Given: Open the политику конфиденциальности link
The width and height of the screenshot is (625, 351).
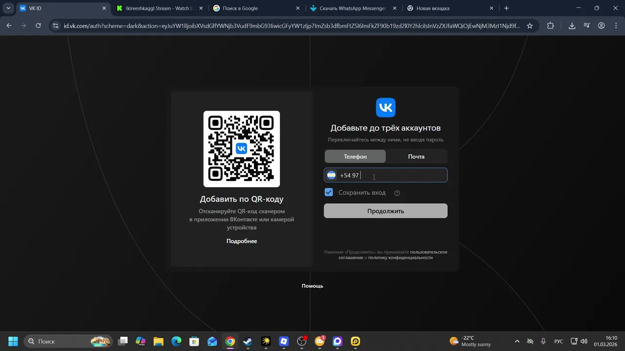Looking at the screenshot, I should pyautogui.click(x=400, y=257).
